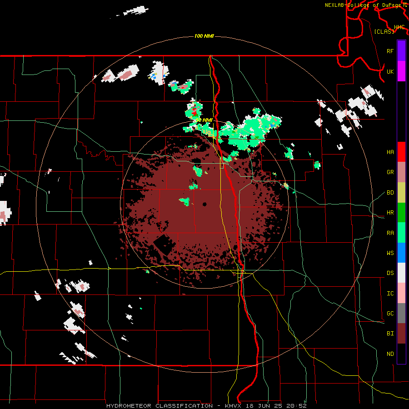The height and width of the screenshot is (409, 409).
Task: Select the IC pink legend swatch
Action: pyautogui.click(x=401, y=293)
